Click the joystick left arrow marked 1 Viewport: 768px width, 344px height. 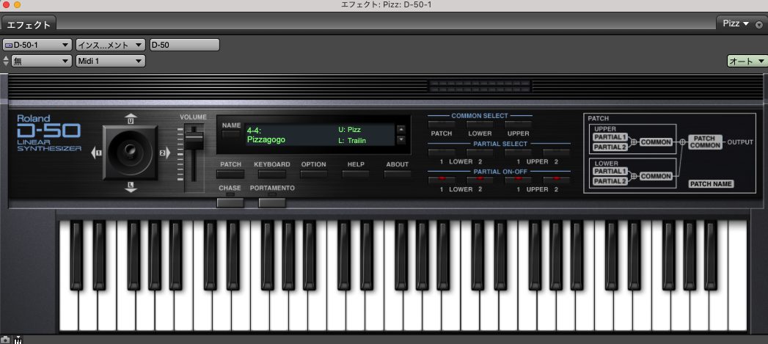point(97,153)
